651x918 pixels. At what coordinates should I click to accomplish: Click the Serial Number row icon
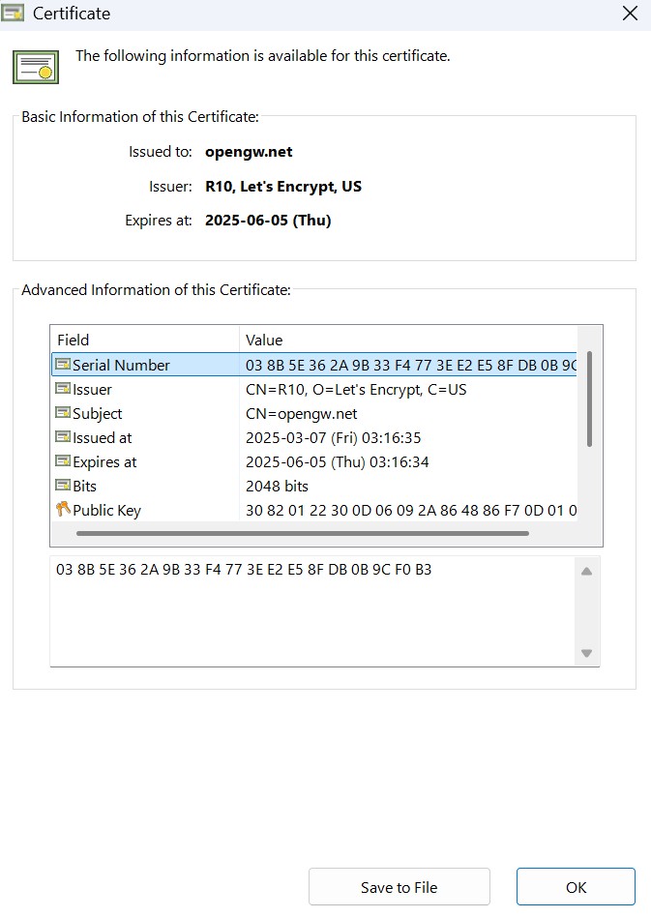(x=63, y=364)
